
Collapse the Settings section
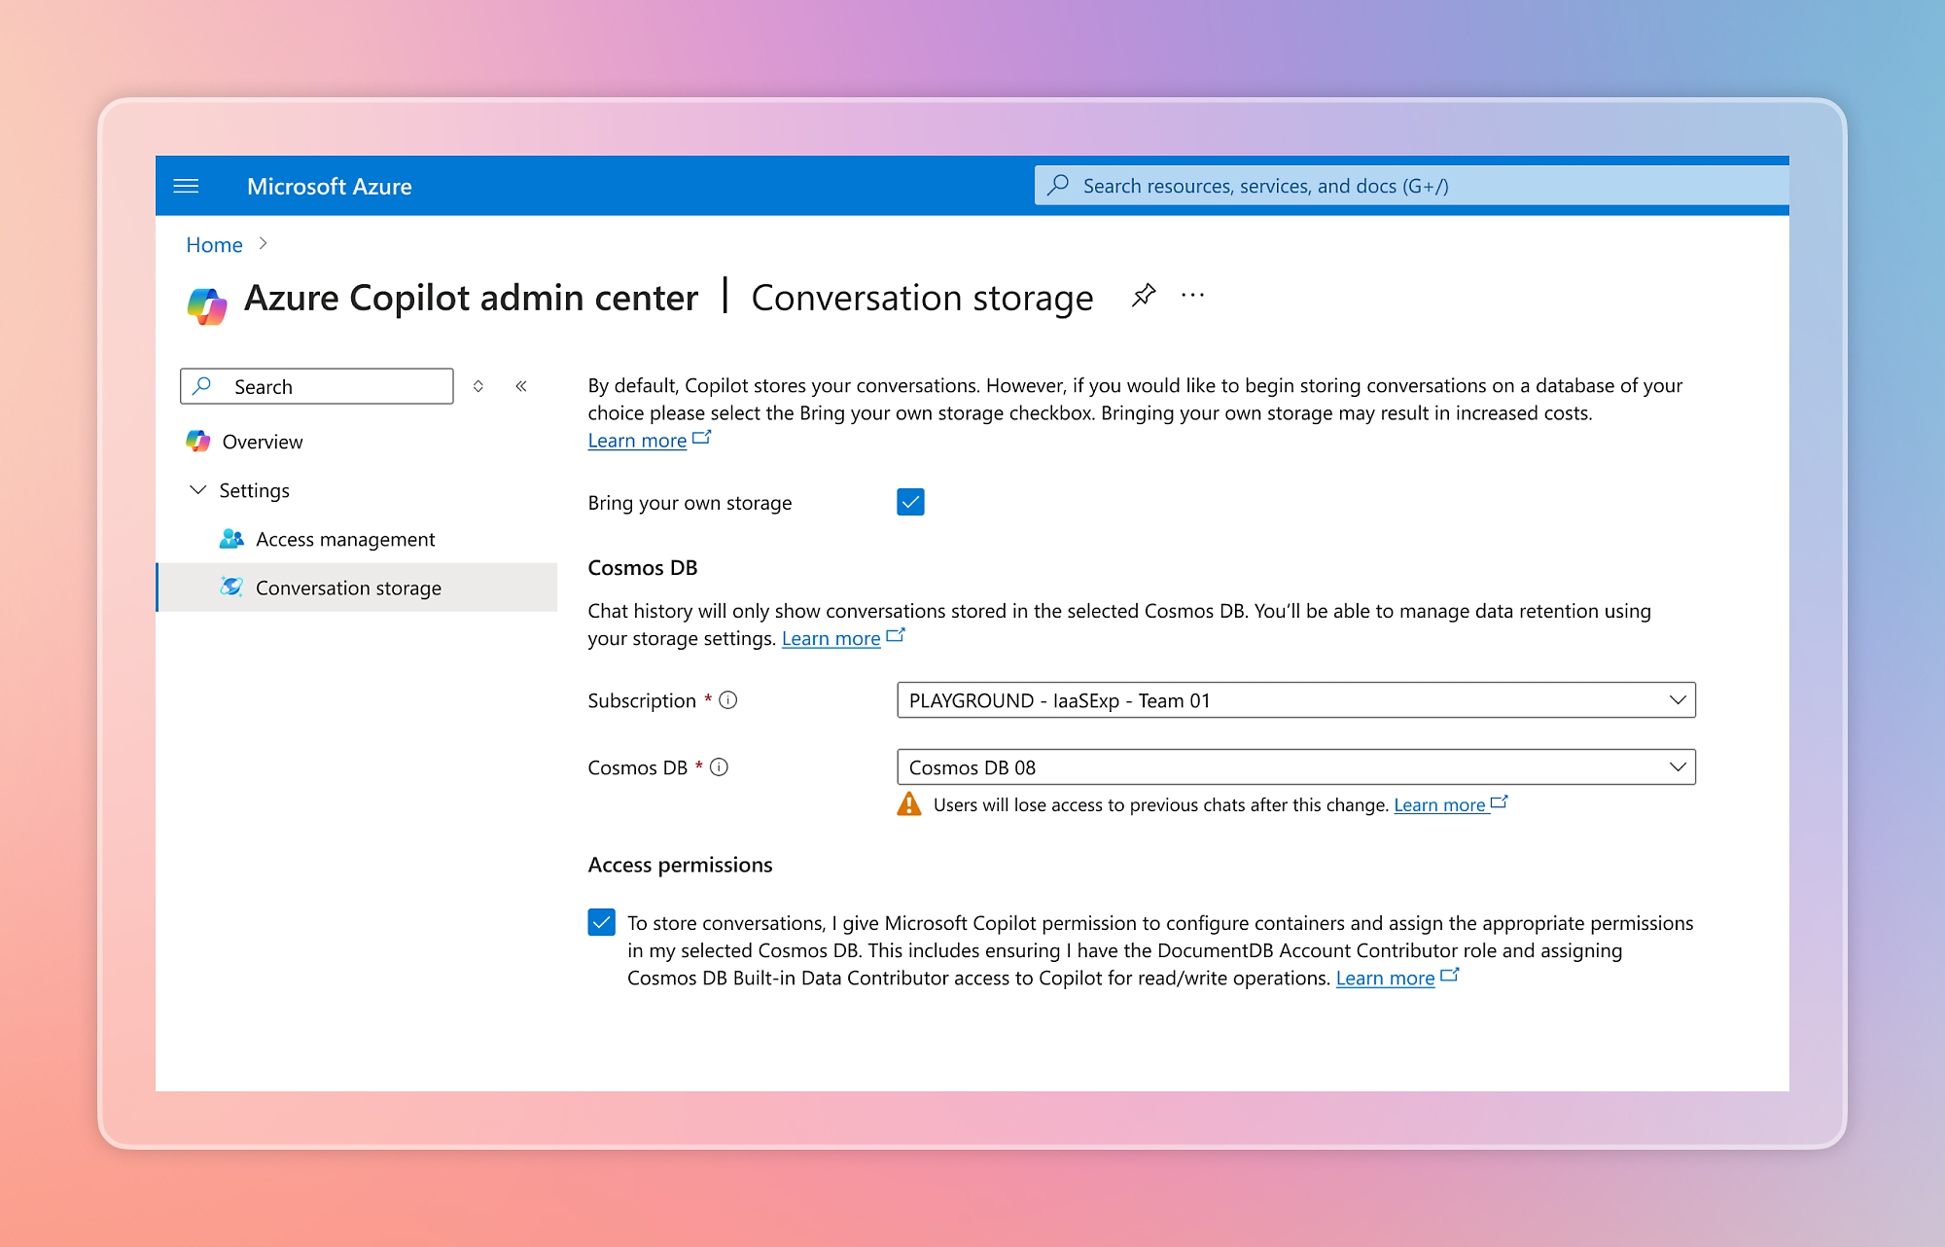(x=197, y=490)
